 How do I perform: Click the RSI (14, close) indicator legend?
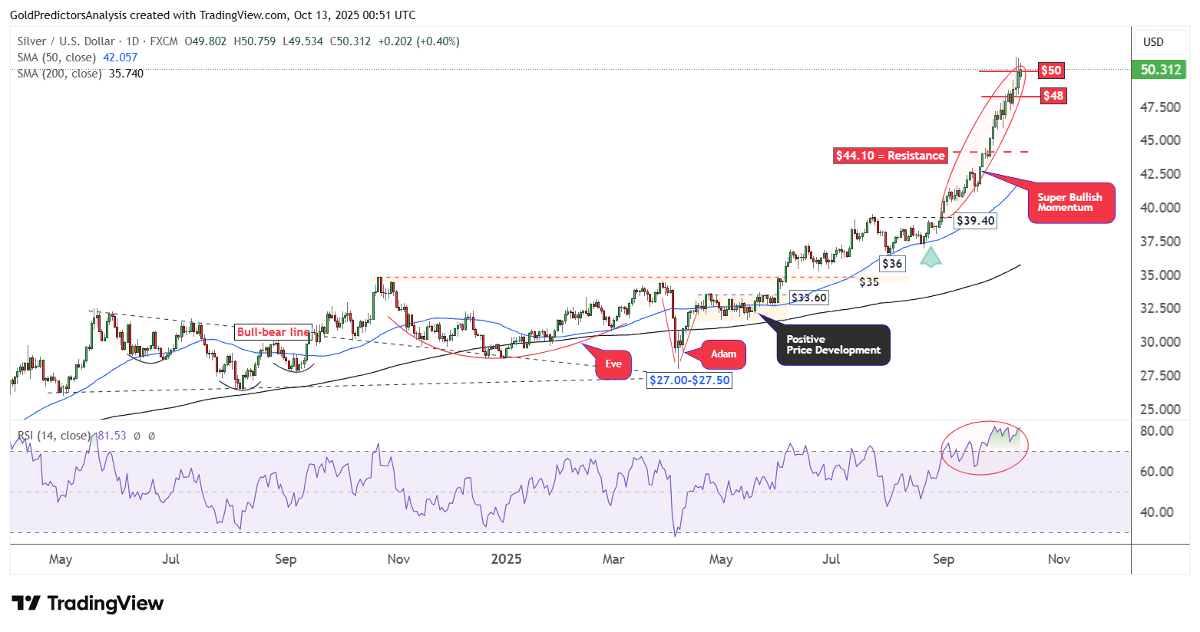click(x=54, y=436)
